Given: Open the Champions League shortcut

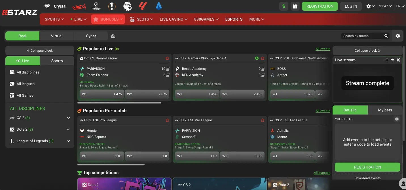Looking at the screenshot, I should point(96,6).
